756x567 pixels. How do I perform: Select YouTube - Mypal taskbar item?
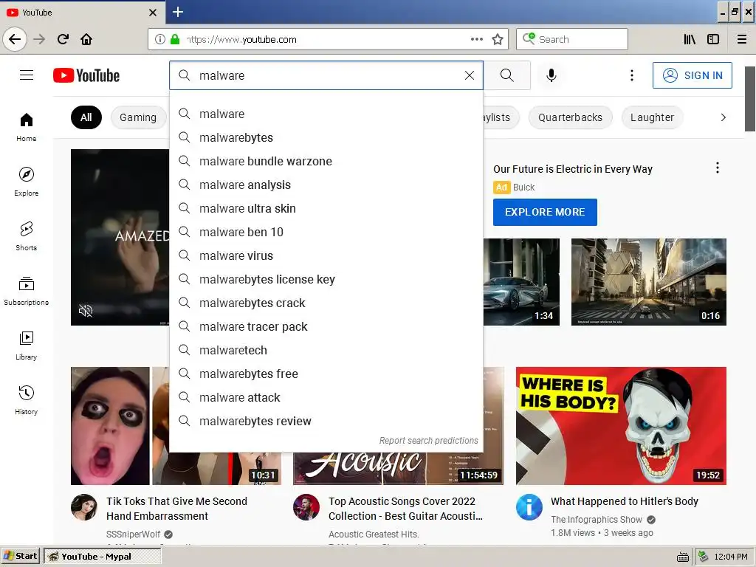(102, 557)
